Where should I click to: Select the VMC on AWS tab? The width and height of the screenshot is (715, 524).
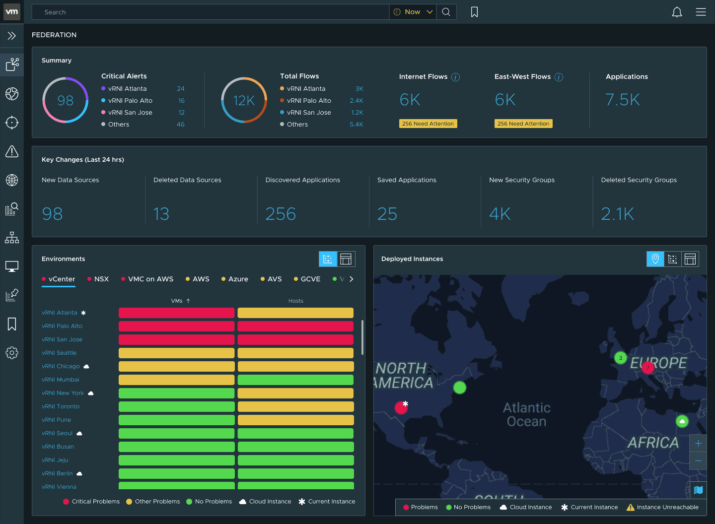(147, 279)
